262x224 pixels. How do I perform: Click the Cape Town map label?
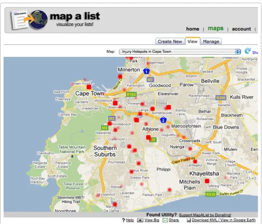pos(89,94)
